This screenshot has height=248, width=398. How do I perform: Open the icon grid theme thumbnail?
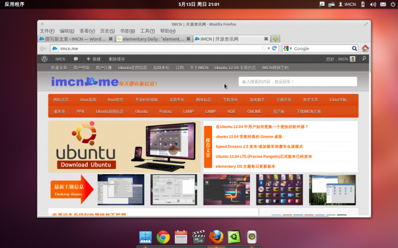click(x=280, y=189)
